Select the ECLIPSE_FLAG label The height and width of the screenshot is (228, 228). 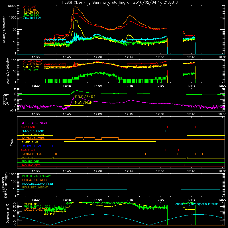[x=31, y=146]
